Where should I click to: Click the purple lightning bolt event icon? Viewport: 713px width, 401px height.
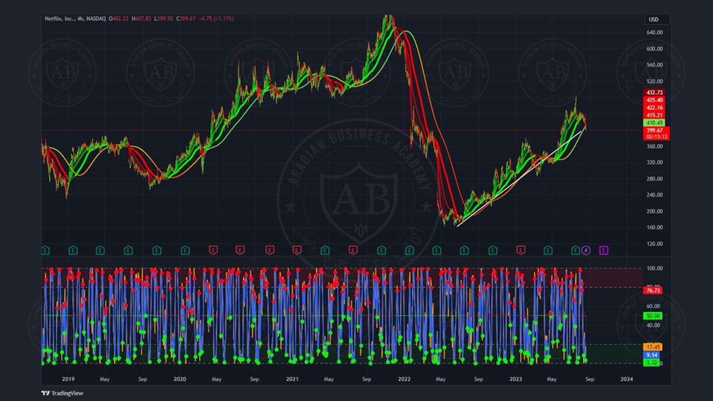click(586, 250)
